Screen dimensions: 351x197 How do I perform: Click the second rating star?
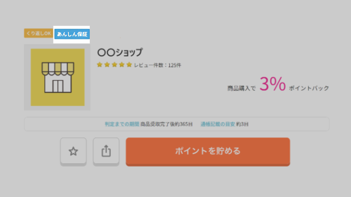(x=107, y=65)
